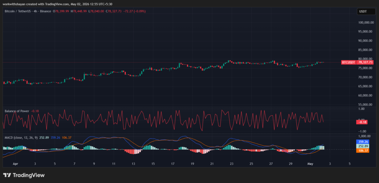Select the Bitcoin / TetherUS chart title
The image size is (379, 183).
[28, 11]
